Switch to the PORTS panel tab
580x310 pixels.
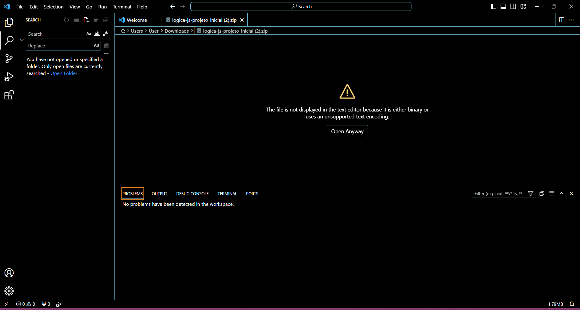[252, 194]
